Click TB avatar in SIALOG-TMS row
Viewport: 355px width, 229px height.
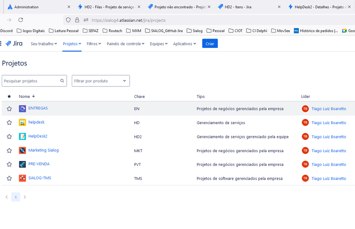pyautogui.click(x=305, y=178)
